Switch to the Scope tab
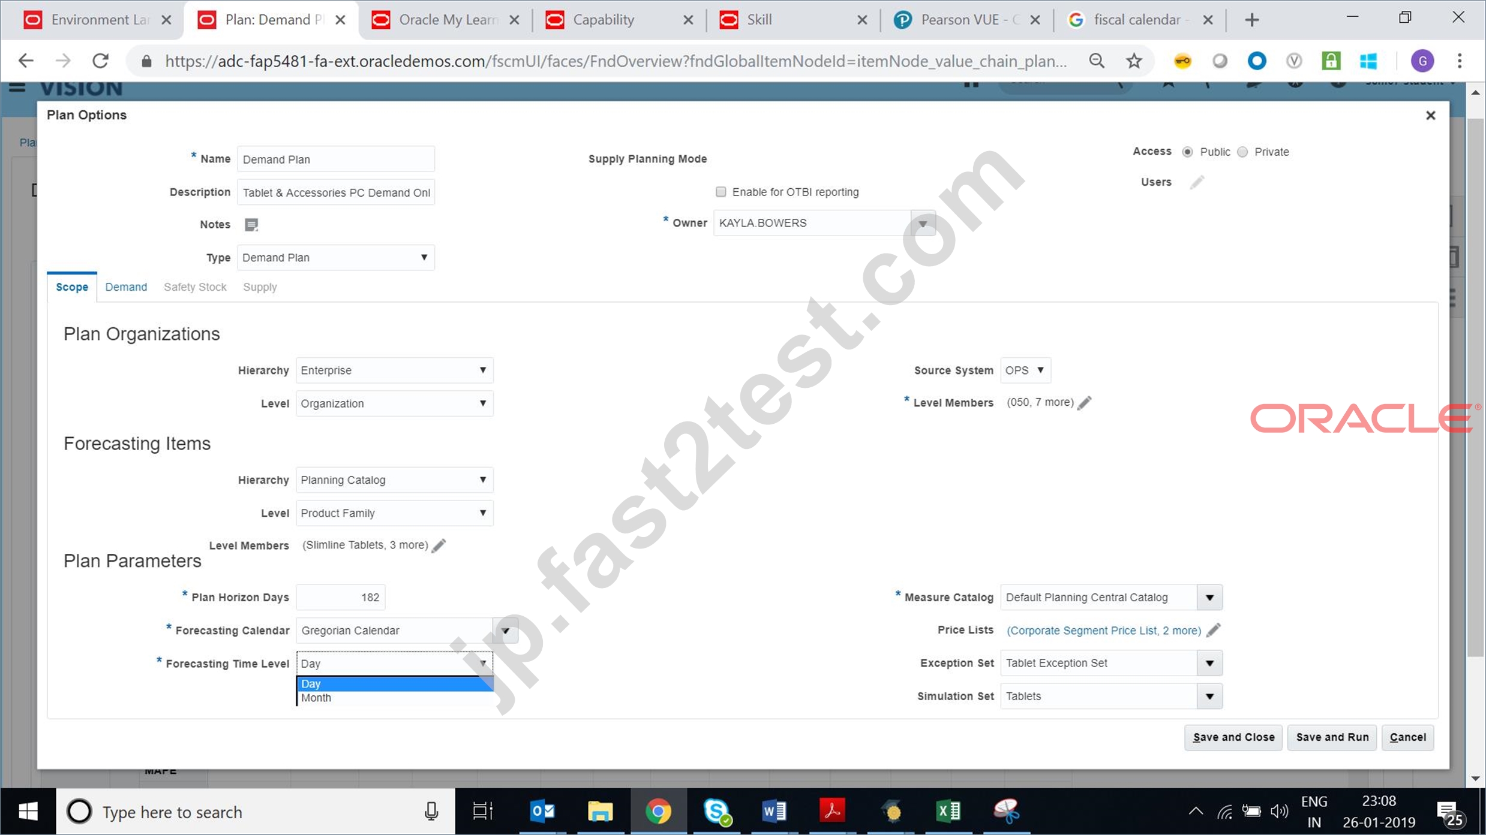The width and height of the screenshot is (1486, 835). (x=72, y=287)
